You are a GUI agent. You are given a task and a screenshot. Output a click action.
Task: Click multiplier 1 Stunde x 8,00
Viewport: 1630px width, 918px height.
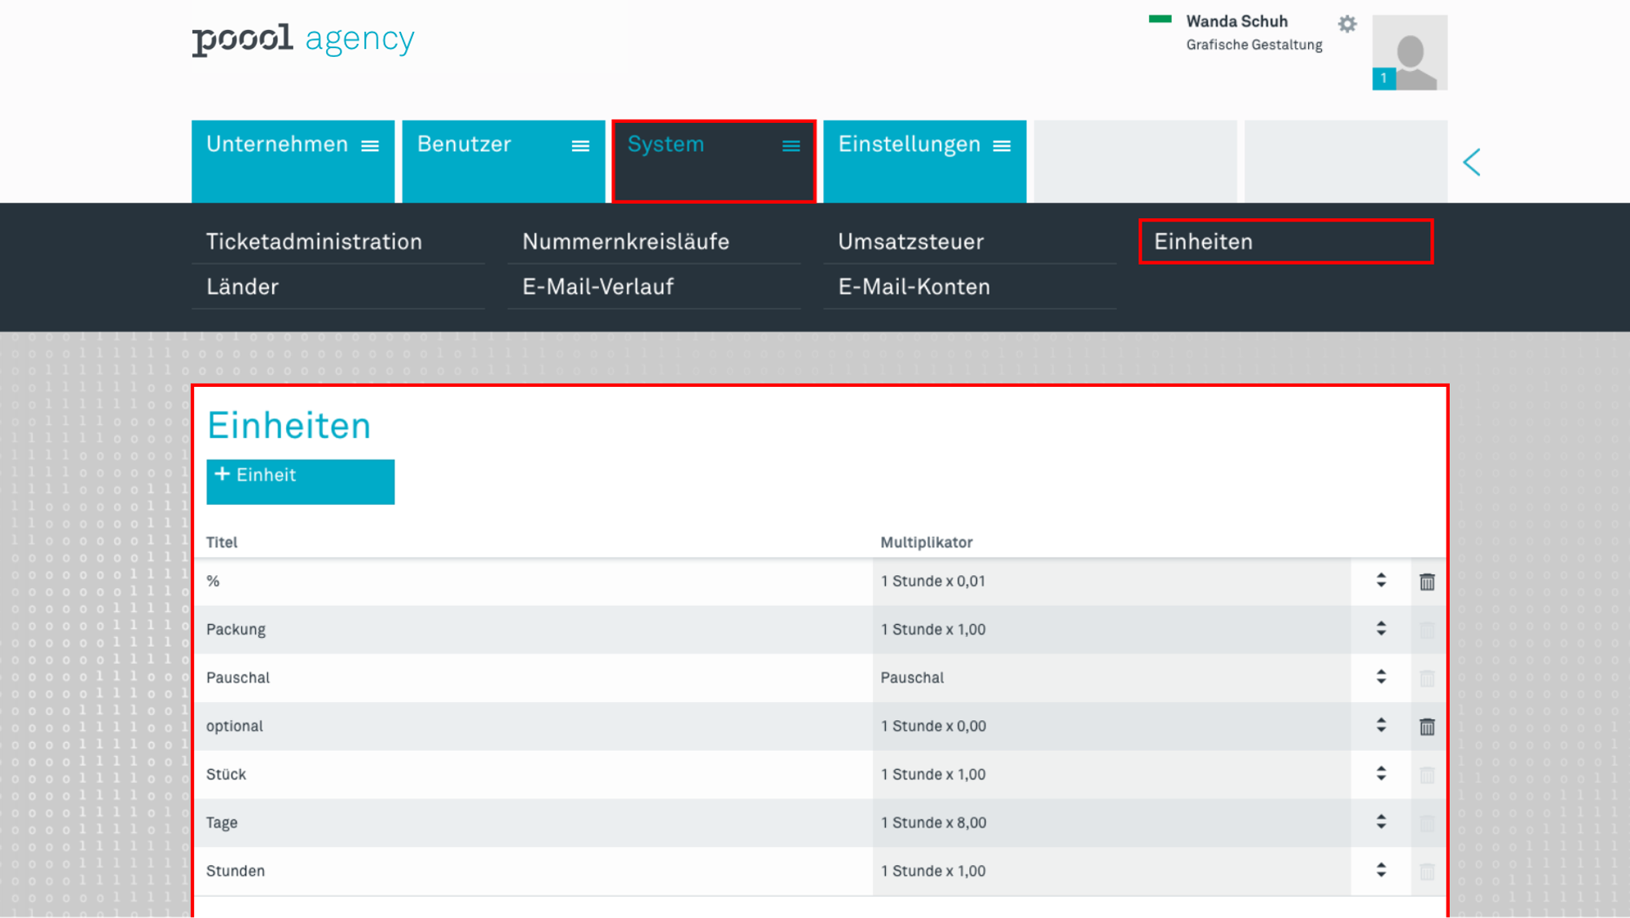[933, 823]
